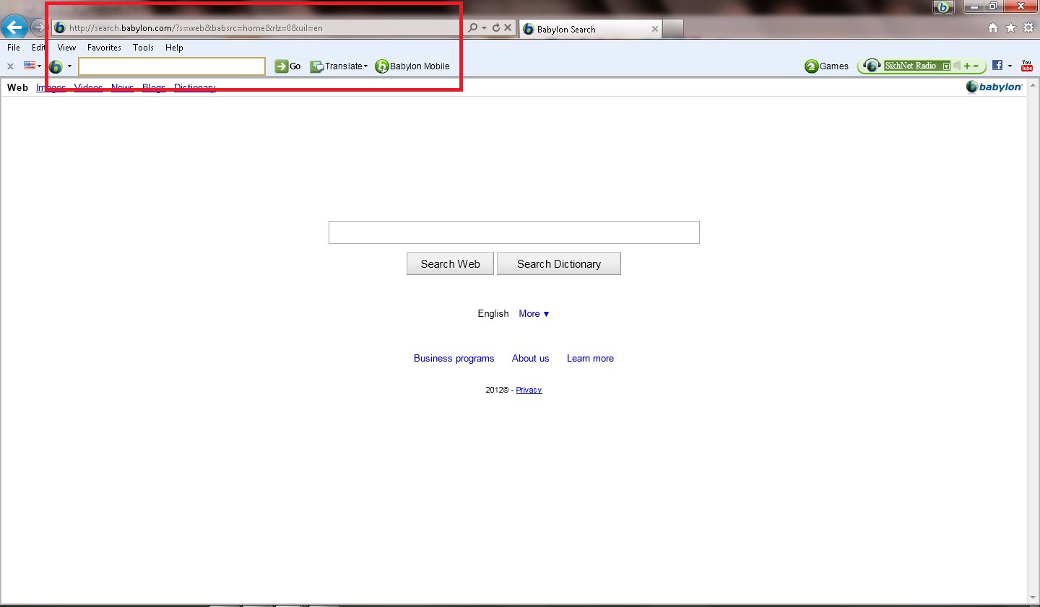Open the Learn more link
Screen dimensions: 1040x607
point(590,359)
